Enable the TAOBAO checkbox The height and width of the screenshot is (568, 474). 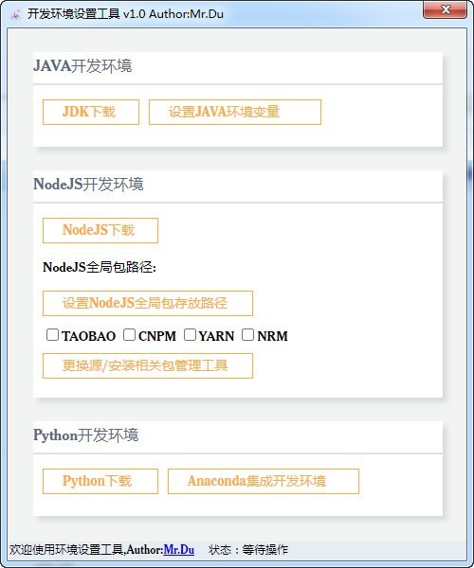pyautogui.click(x=52, y=335)
